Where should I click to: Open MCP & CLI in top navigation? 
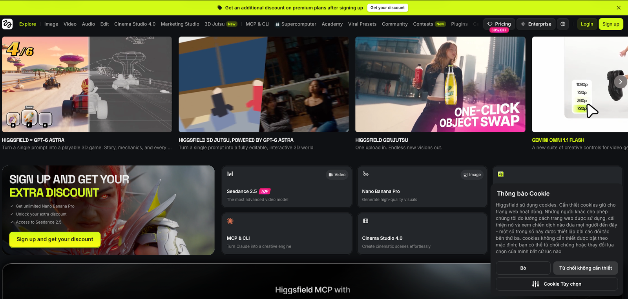coord(257,24)
